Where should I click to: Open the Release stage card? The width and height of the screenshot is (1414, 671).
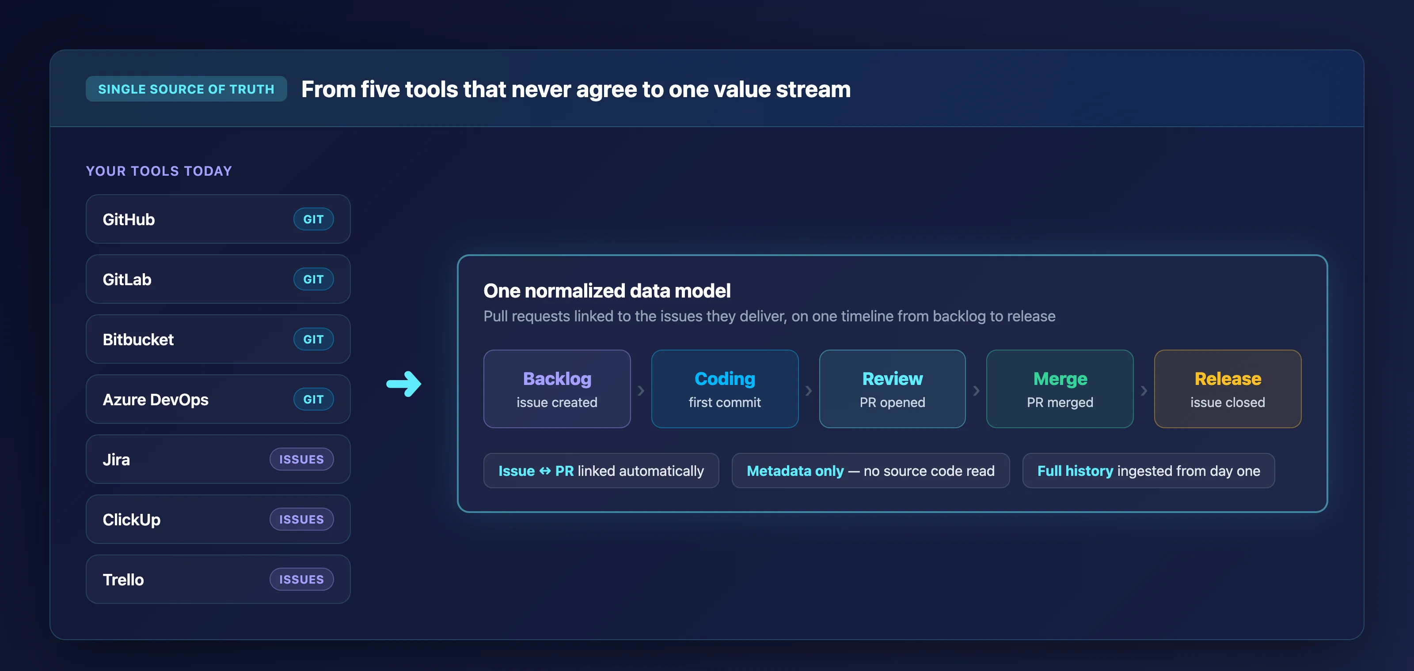[1228, 388]
